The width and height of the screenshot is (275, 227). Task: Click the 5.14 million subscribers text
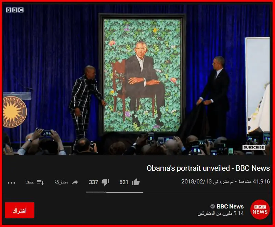point(221,214)
